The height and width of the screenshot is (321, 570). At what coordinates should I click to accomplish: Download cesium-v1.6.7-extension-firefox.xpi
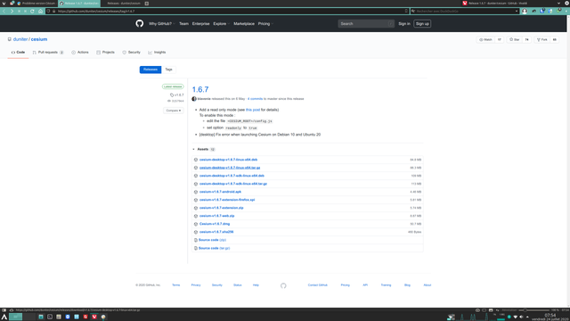click(227, 200)
